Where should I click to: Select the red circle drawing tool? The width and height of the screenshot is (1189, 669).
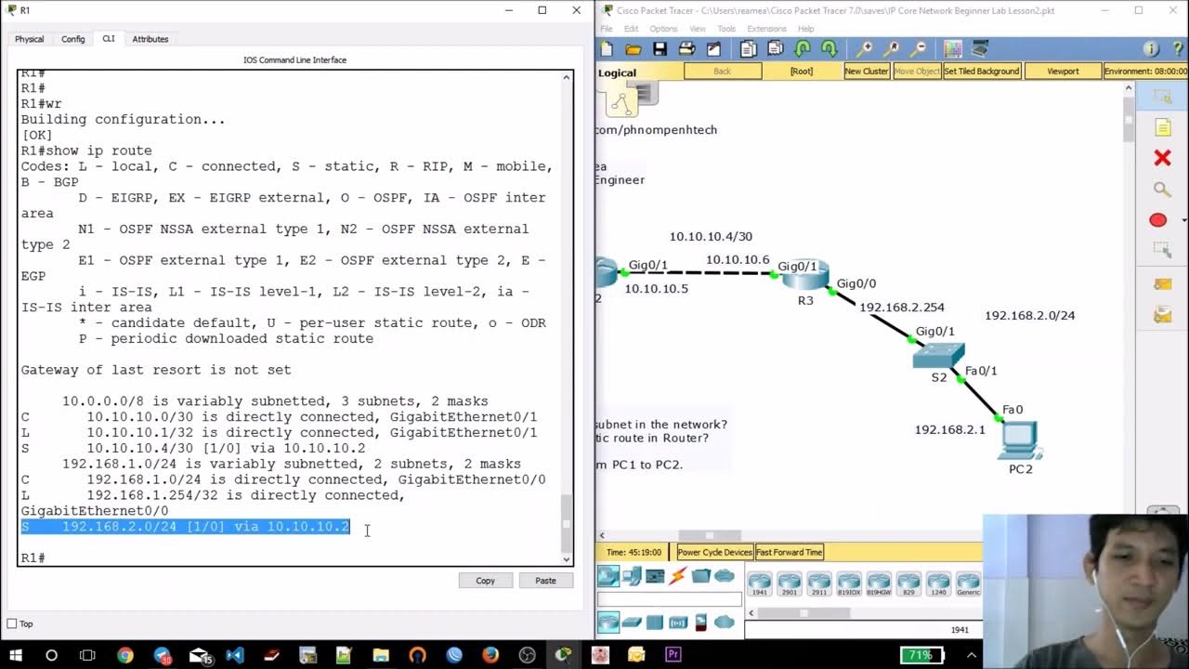tap(1157, 220)
